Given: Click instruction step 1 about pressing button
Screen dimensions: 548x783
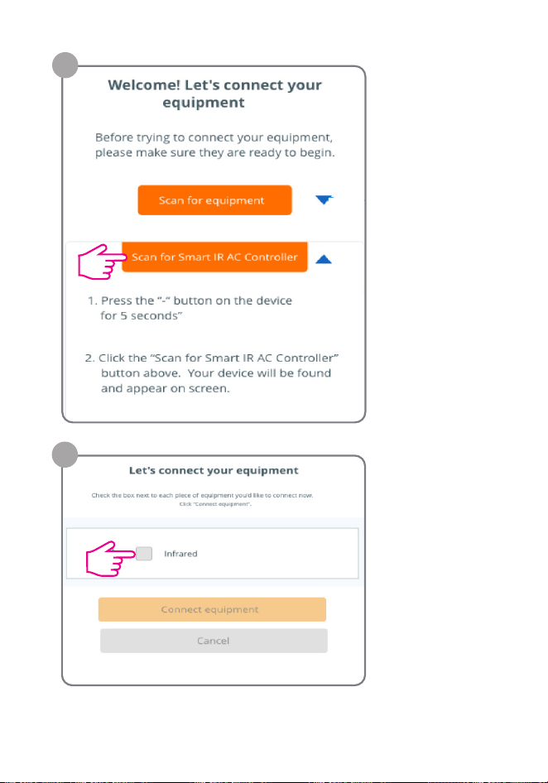Looking at the screenshot, I should 190,308.
